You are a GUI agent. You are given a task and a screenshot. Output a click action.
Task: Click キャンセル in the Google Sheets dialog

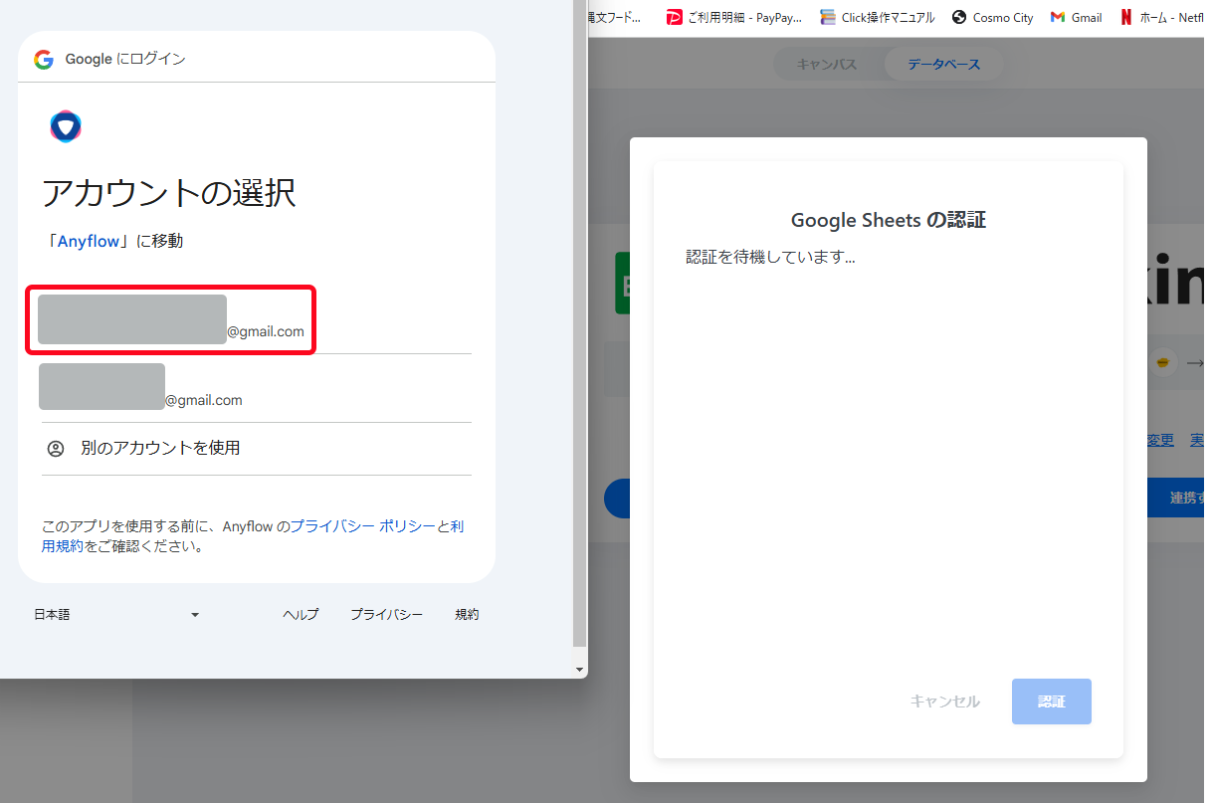coord(944,702)
